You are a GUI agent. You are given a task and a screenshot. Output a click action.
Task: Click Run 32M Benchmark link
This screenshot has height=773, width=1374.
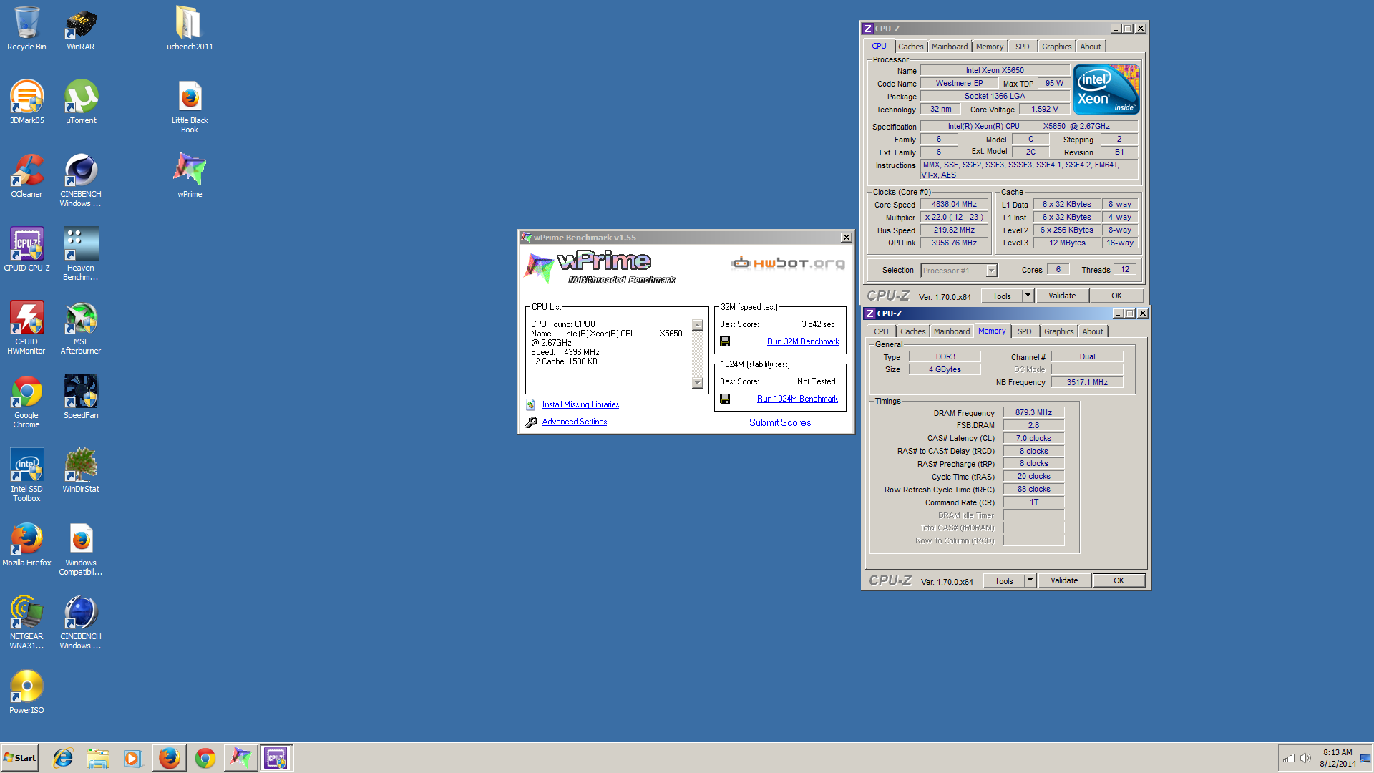803,341
